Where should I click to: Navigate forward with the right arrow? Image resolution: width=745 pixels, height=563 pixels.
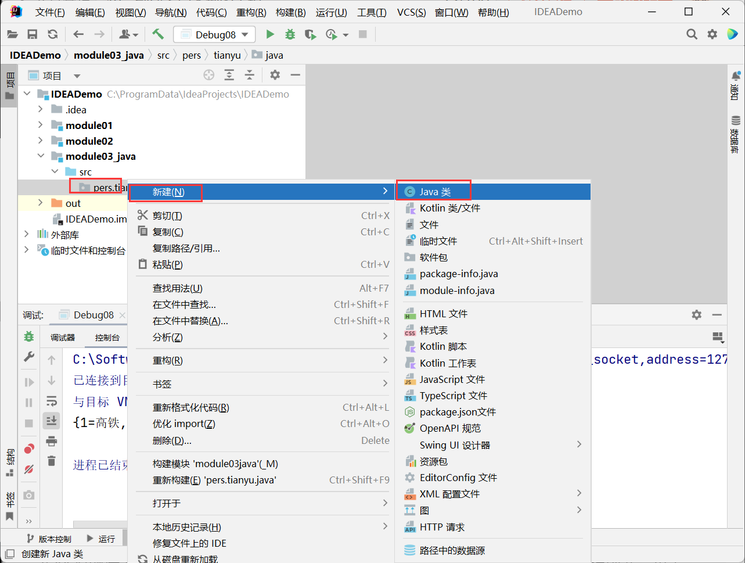pos(99,35)
